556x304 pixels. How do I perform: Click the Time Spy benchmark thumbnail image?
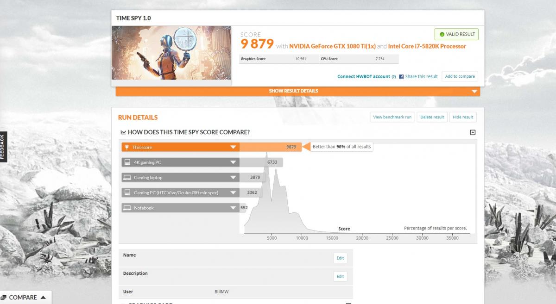tap(171, 53)
